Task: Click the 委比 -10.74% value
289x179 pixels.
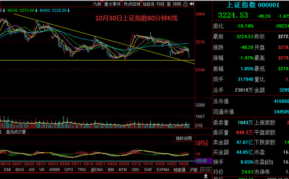Action: click(x=245, y=26)
